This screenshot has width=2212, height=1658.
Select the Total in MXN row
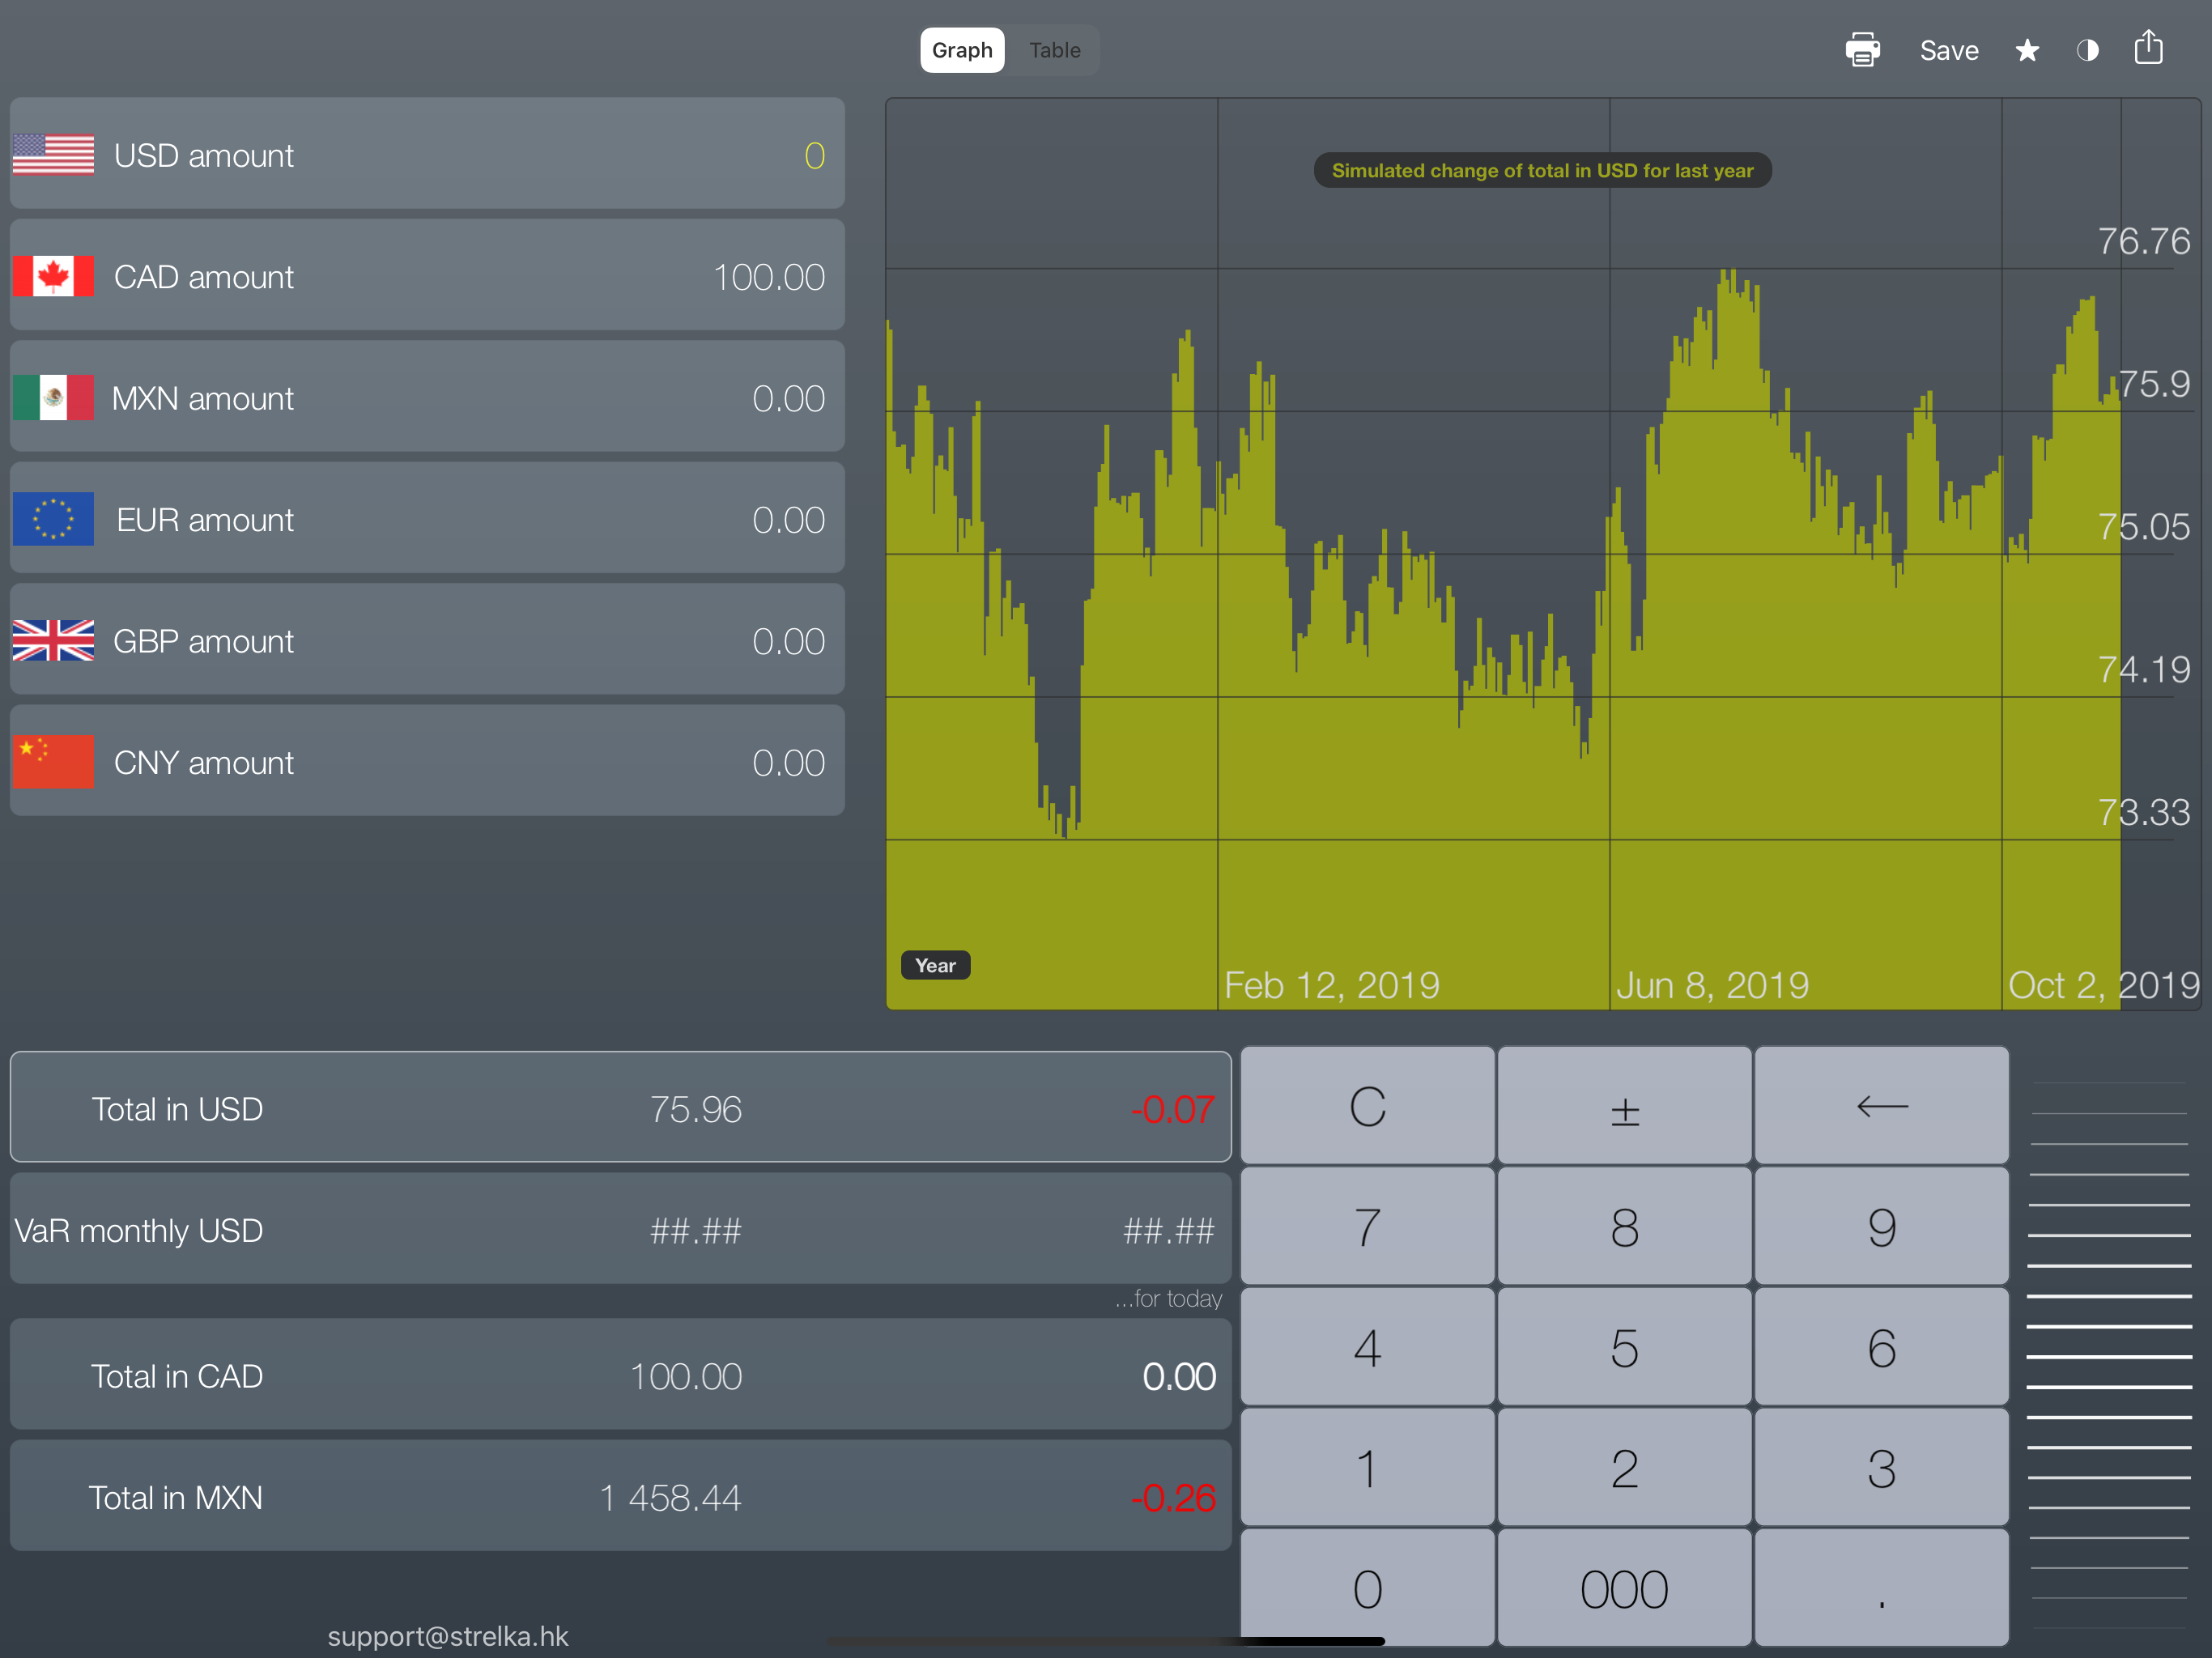coord(620,1496)
